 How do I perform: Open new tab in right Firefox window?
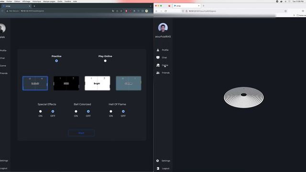point(203,6)
